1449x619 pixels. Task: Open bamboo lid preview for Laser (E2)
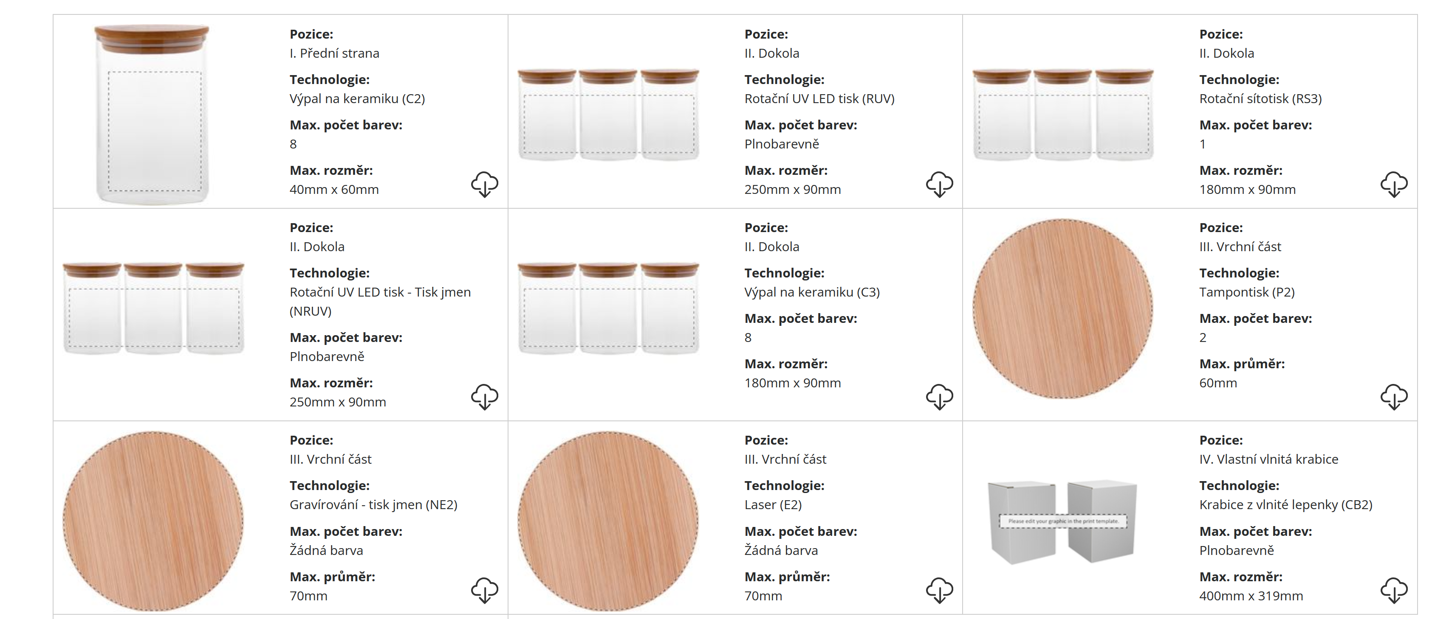608,521
